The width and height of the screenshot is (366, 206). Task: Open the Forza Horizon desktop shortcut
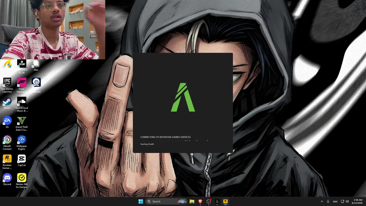click(x=22, y=85)
